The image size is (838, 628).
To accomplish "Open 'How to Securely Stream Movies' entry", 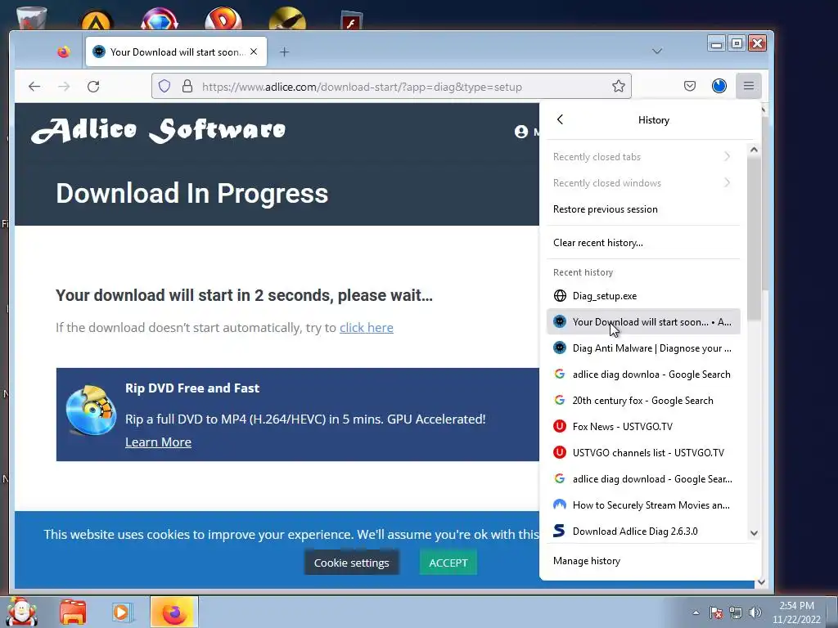I will (643, 505).
